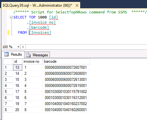Select the invoice no column header
This screenshot has width=147, height=120.
pos(32,61)
